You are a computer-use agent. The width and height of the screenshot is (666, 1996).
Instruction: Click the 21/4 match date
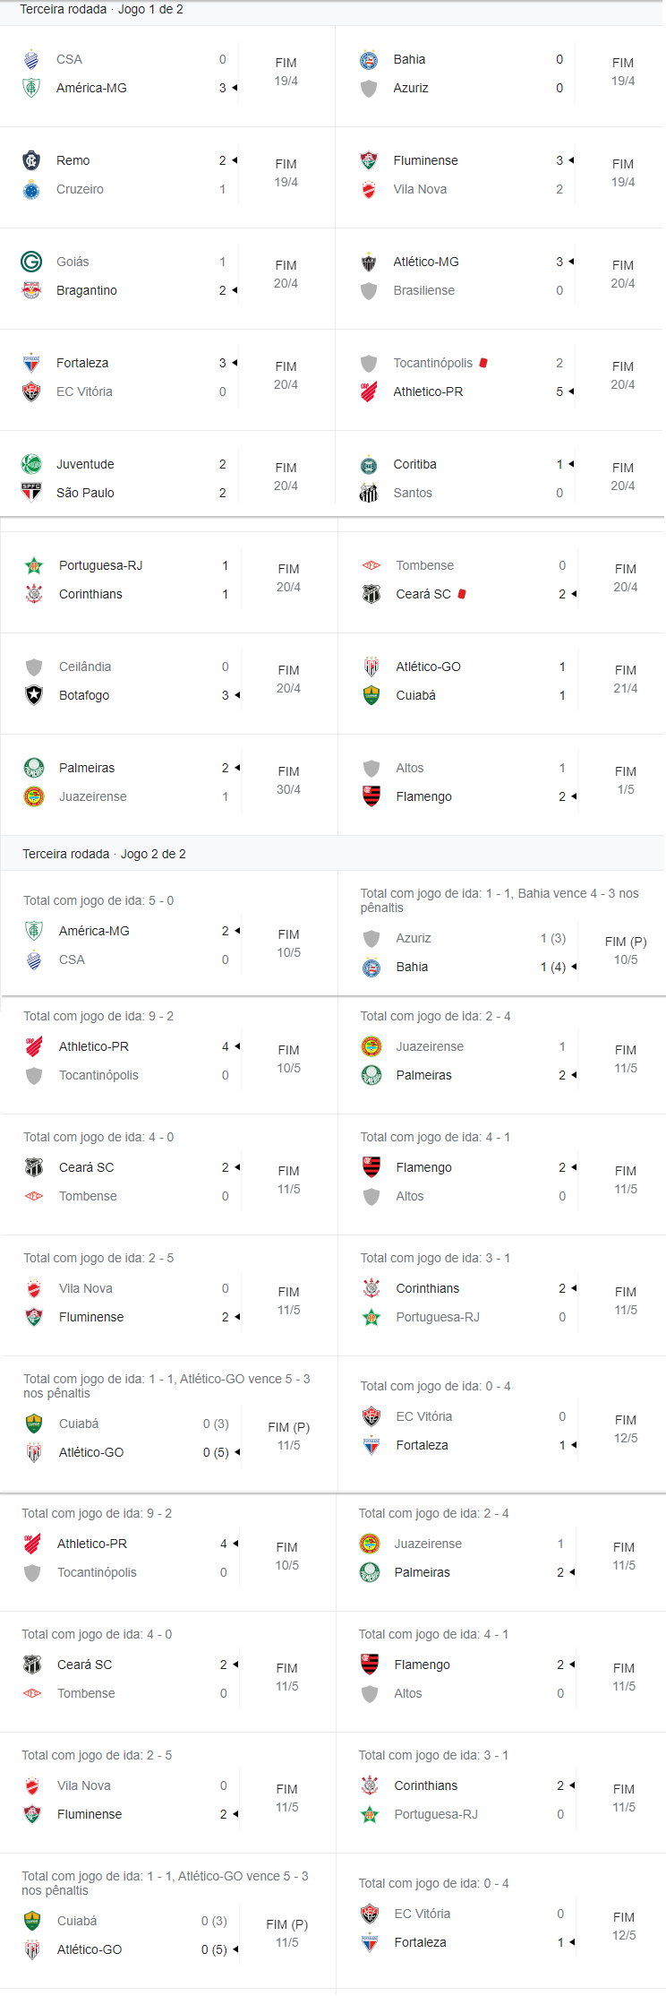[x=626, y=688]
